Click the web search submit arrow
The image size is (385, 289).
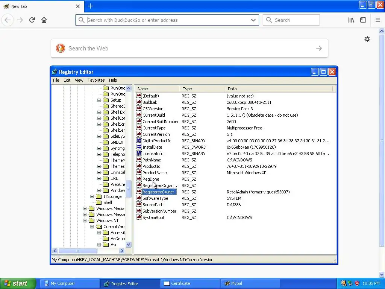(319, 48)
